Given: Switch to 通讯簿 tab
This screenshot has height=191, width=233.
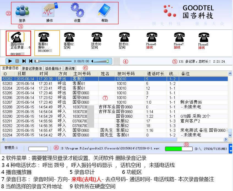Looking at the screenshot, I should pyautogui.click(x=70, y=68).
